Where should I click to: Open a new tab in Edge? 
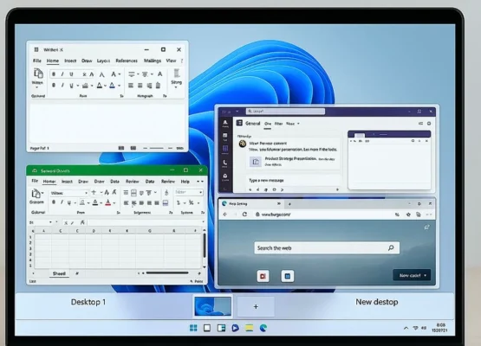point(289,204)
